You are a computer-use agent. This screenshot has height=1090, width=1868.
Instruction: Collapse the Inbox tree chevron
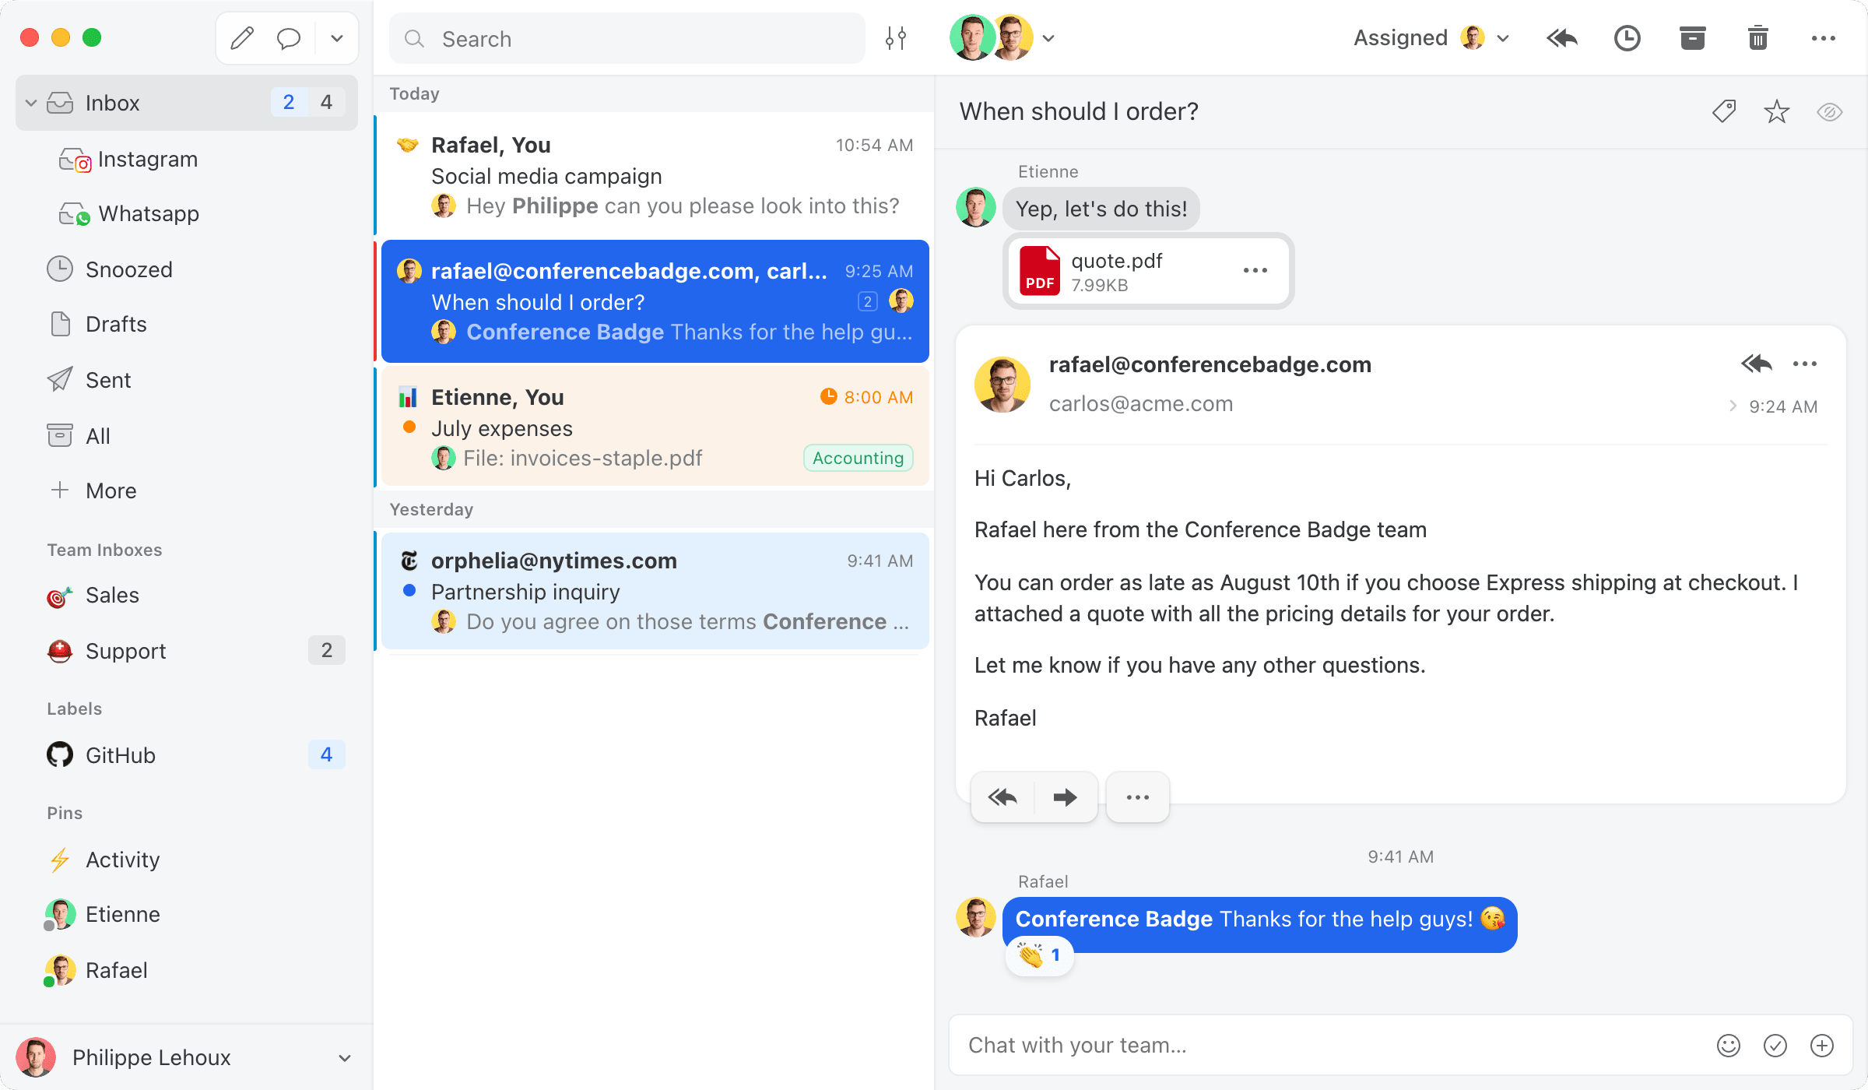pos(31,103)
